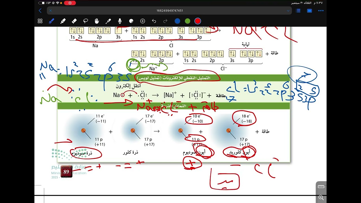This screenshot has width=361, height=203.
Task: Toggle the page view mode icon
Action: (x=309, y=11)
